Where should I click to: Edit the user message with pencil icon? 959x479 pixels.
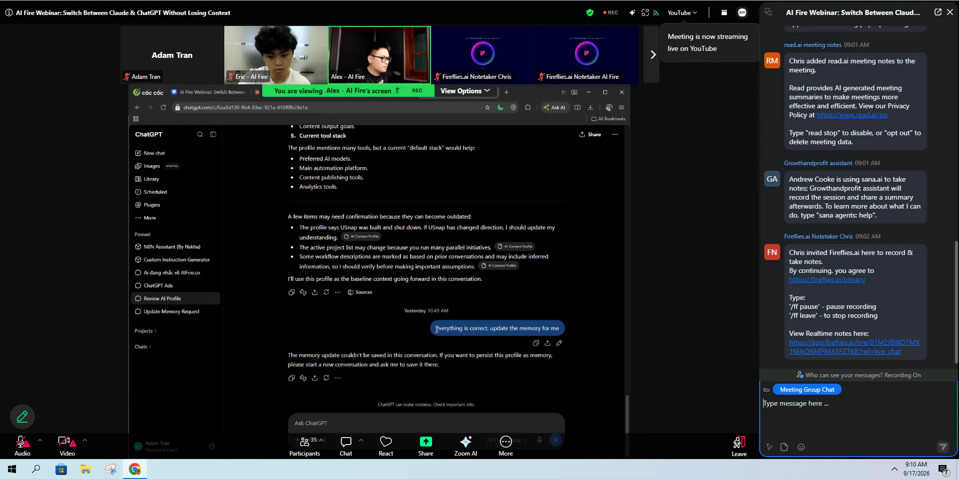pos(559,343)
